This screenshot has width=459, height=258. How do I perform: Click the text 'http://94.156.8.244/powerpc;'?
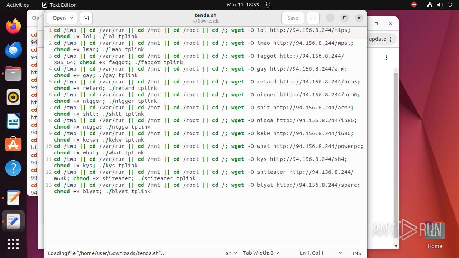(x=318, y=146)
